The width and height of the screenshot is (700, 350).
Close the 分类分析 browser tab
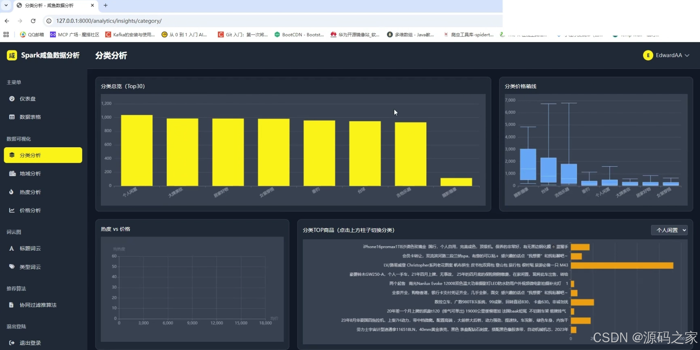point(92,5)
